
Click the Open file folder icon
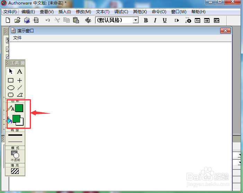click(x=17, y=20)
